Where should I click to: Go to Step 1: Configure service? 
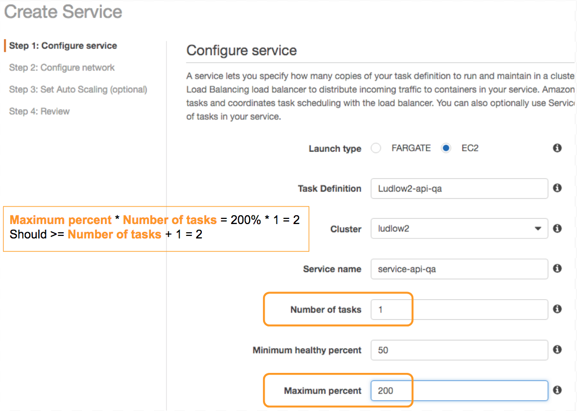click(63, 46)
